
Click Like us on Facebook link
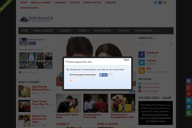click(151, 87)
